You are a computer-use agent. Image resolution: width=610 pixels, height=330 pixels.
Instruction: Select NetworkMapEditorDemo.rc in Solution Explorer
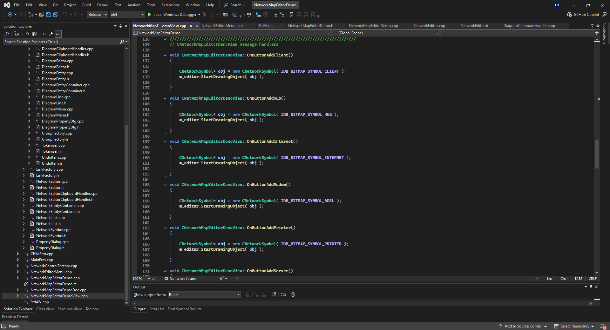tap(53, 284)
